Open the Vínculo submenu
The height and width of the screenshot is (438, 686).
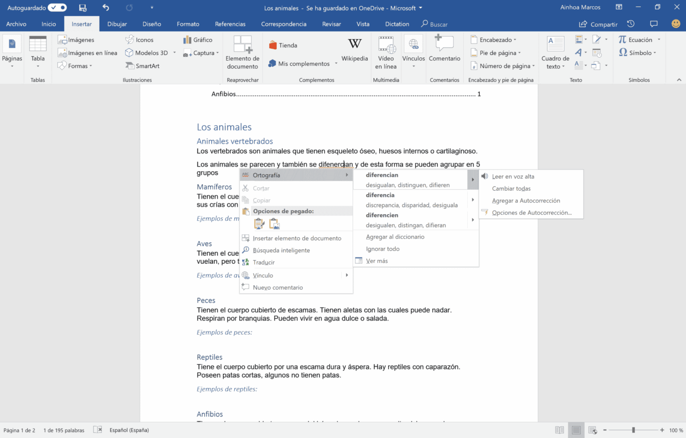pos(296,275)
